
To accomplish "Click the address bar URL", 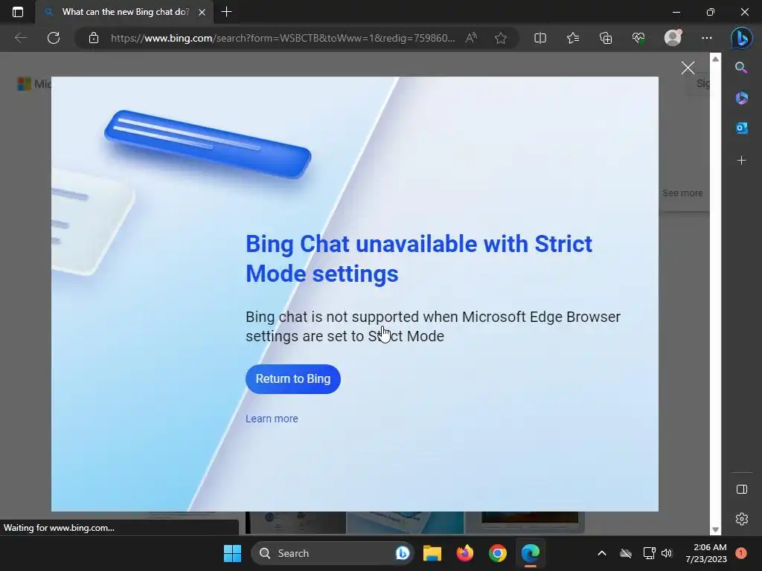I will click(x=283, y=38).
